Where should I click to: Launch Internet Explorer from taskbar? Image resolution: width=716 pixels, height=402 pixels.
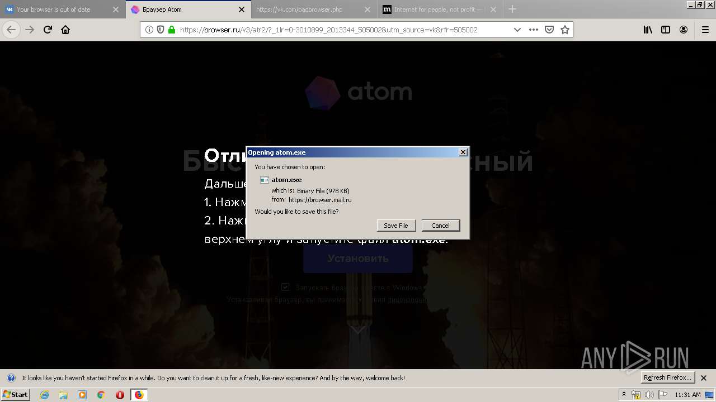[45, 395]
